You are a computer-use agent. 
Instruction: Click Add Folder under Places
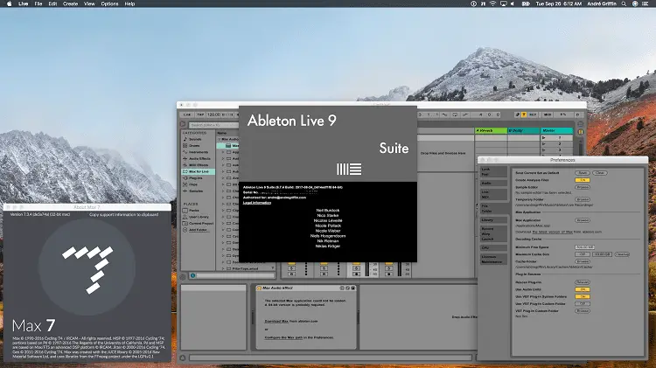click(198, 230)
